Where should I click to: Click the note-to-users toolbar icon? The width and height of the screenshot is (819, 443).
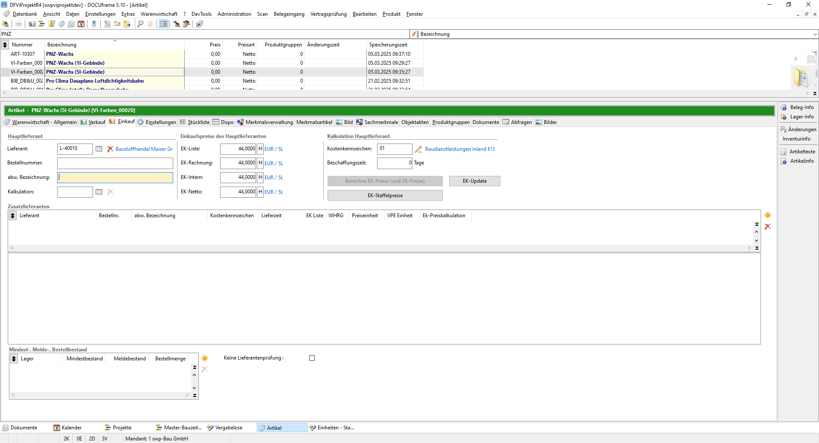[186, 24]
